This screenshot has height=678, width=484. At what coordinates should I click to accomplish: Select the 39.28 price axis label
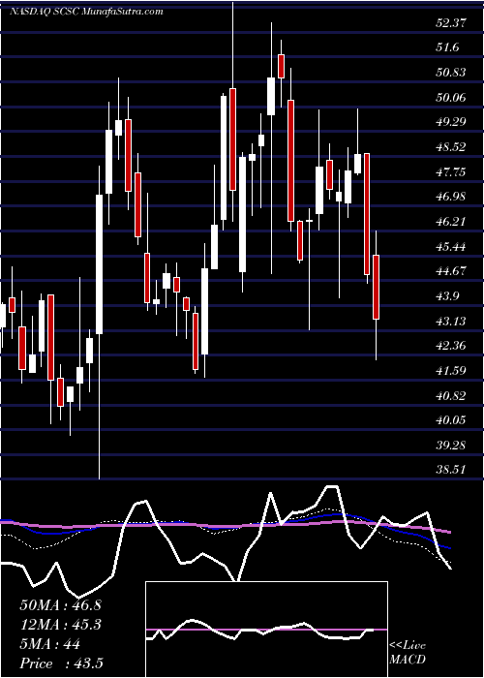click(451, 446)
